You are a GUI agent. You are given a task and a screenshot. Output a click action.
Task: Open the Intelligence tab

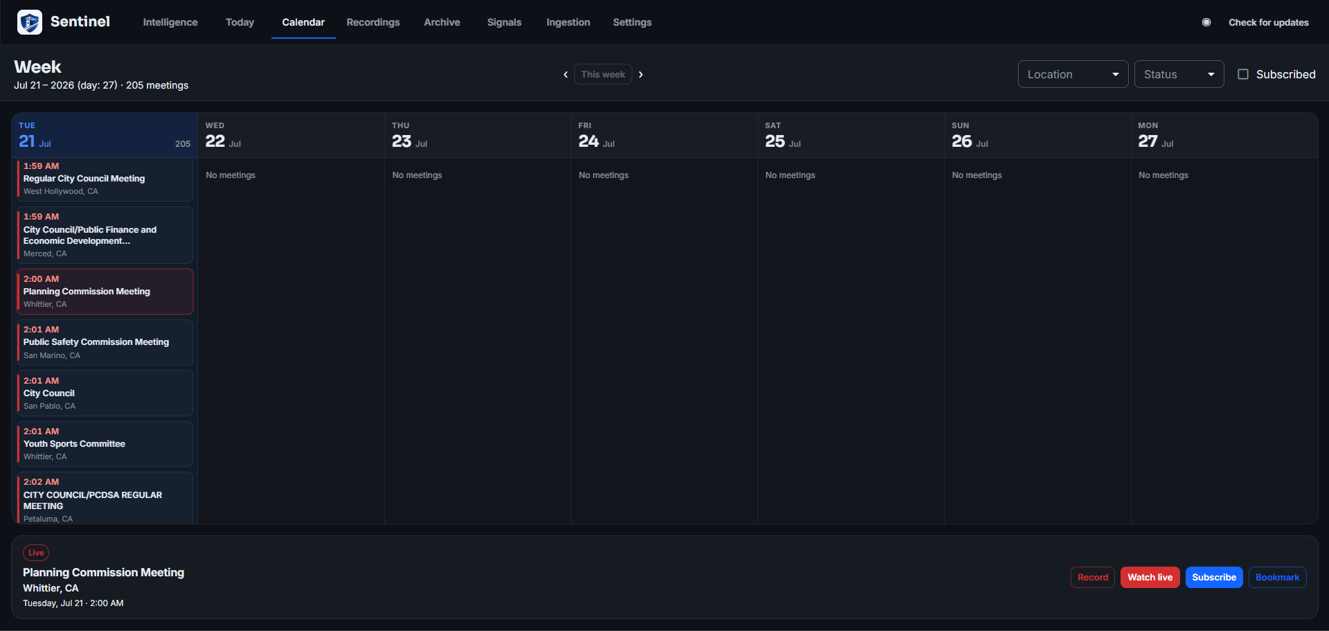point(170,22)
